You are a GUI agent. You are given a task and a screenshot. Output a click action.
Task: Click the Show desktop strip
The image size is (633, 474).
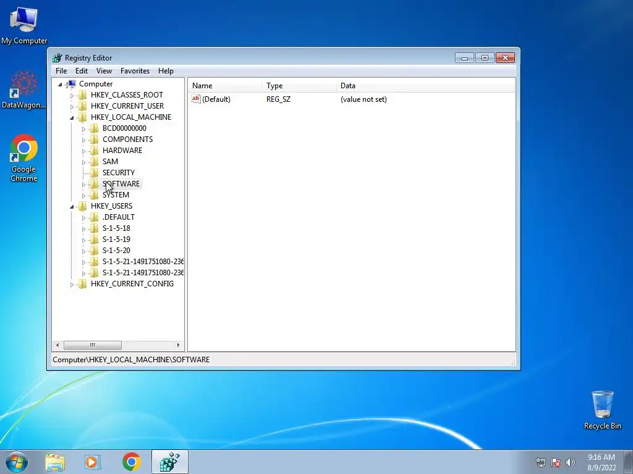click(x=628, y=462)
